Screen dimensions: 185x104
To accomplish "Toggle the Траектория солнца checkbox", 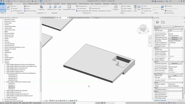I will tap(169, 46).
